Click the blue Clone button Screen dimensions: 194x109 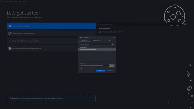pos(100,71)
